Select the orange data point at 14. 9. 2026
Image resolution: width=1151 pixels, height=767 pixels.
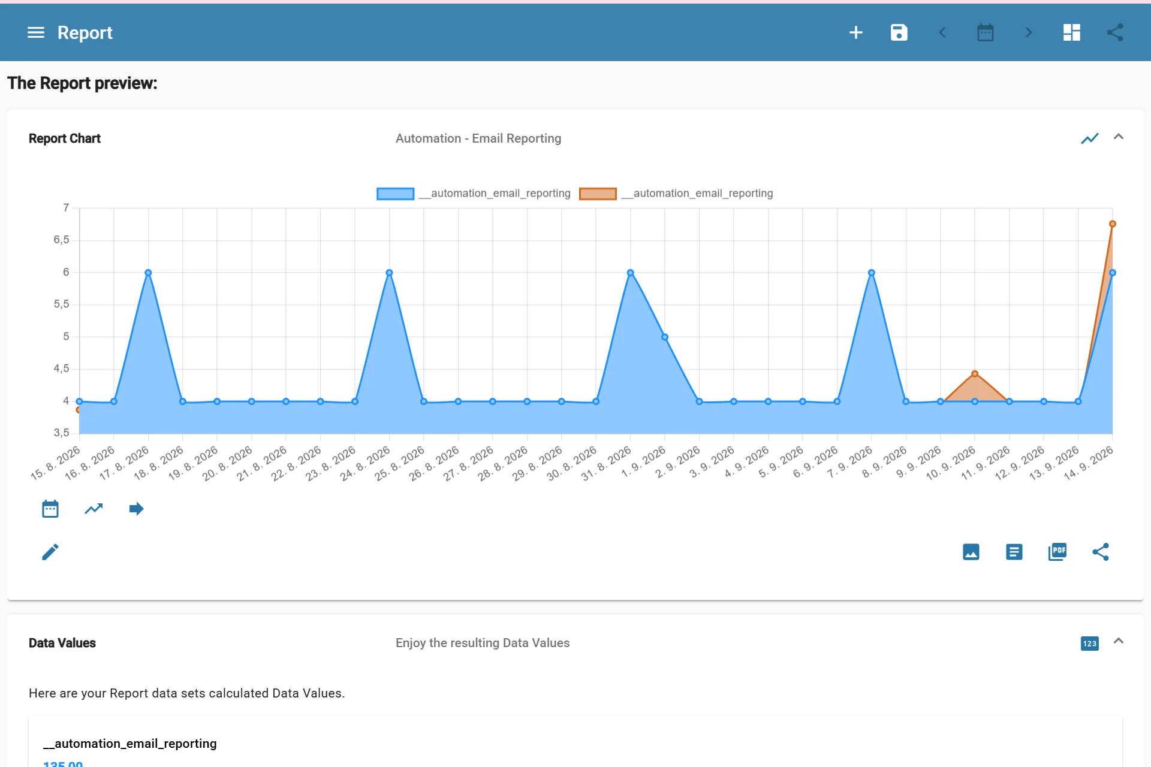click(1113, 224)
